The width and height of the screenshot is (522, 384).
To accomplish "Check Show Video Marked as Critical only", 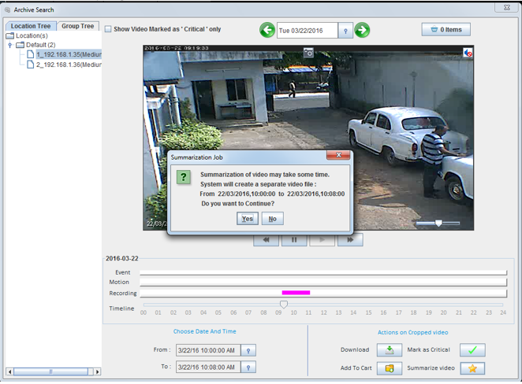I will point(108,29).
